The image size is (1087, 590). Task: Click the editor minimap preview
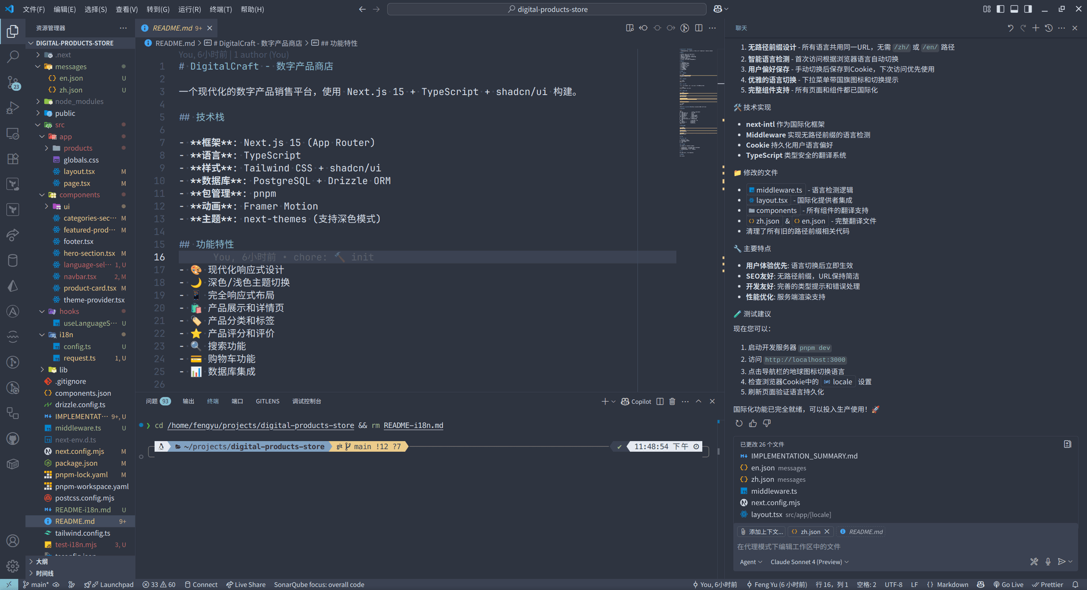[x=698, y=101]
